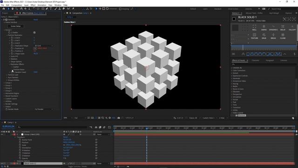Toggle the 1. Enable checkbox
The image size is (298, 168).
[34, 33]
